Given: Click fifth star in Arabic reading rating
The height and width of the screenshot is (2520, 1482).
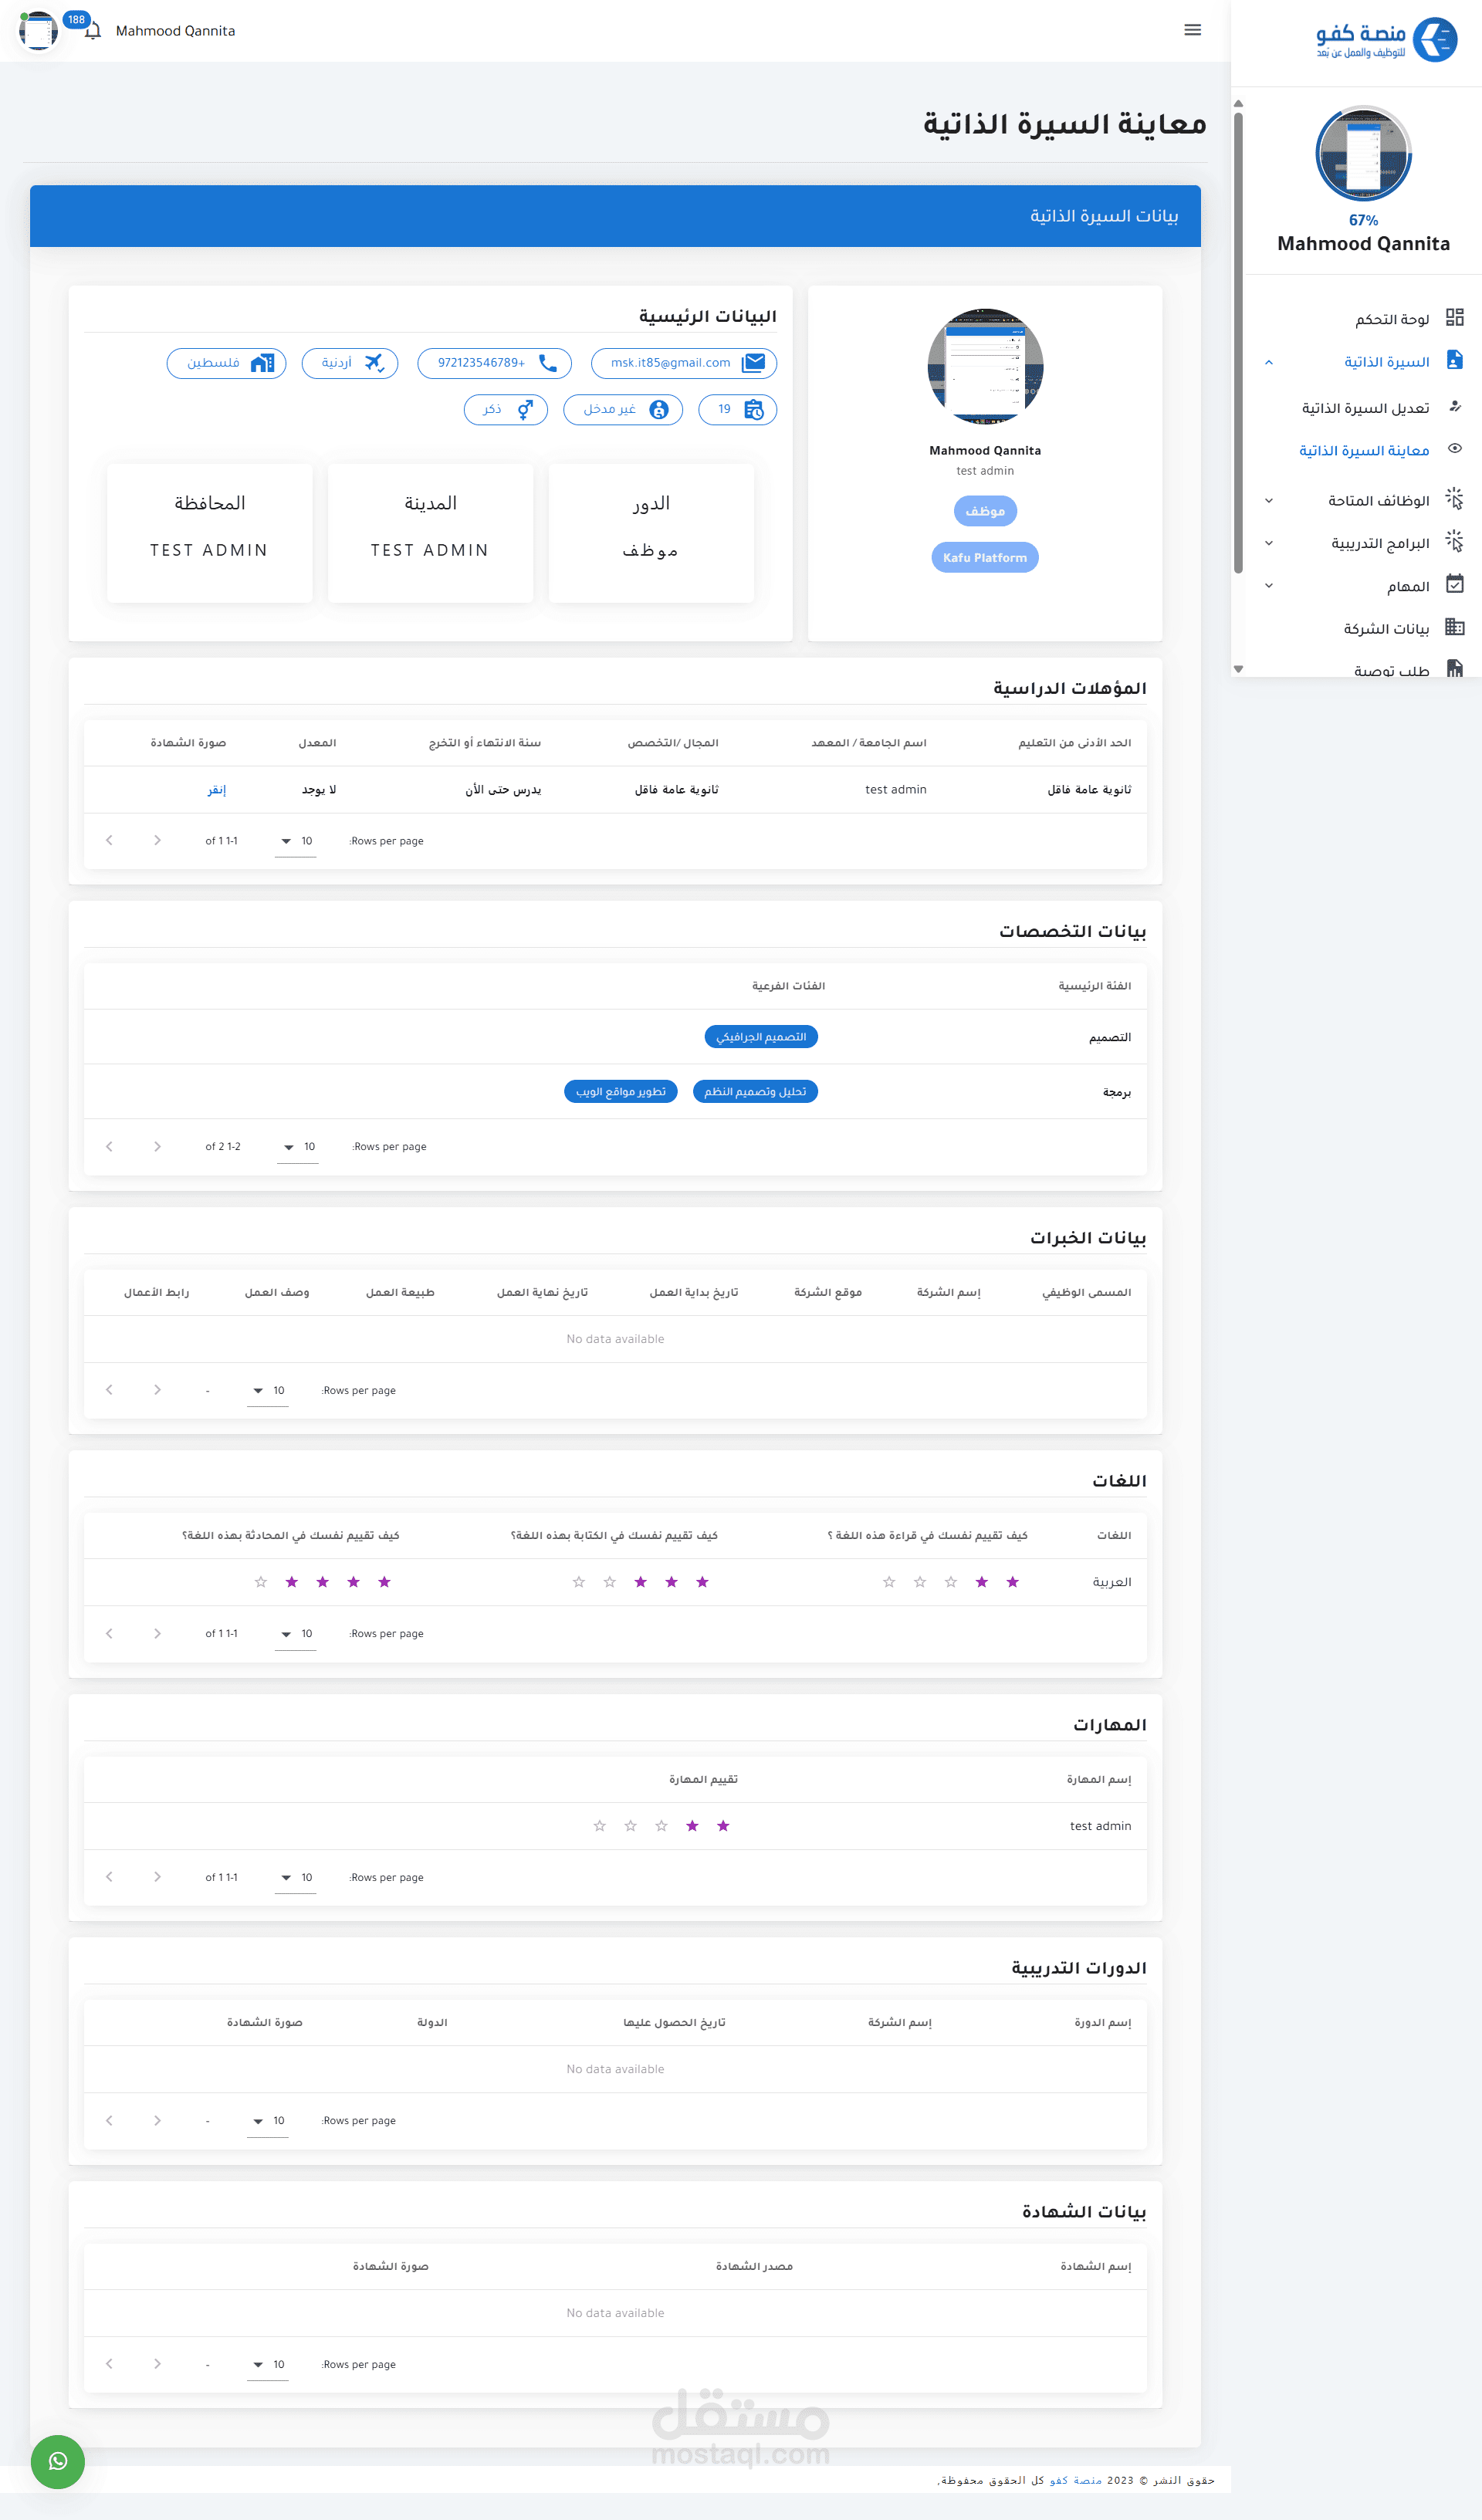Looking at the screenshot, I should point(889,1582).
